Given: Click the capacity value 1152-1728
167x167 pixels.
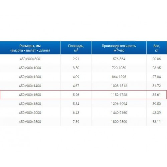Looking at the screenshot, I should 119,95.
